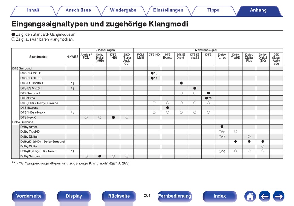Click the Vorderseite button

(x=29, y=196)
